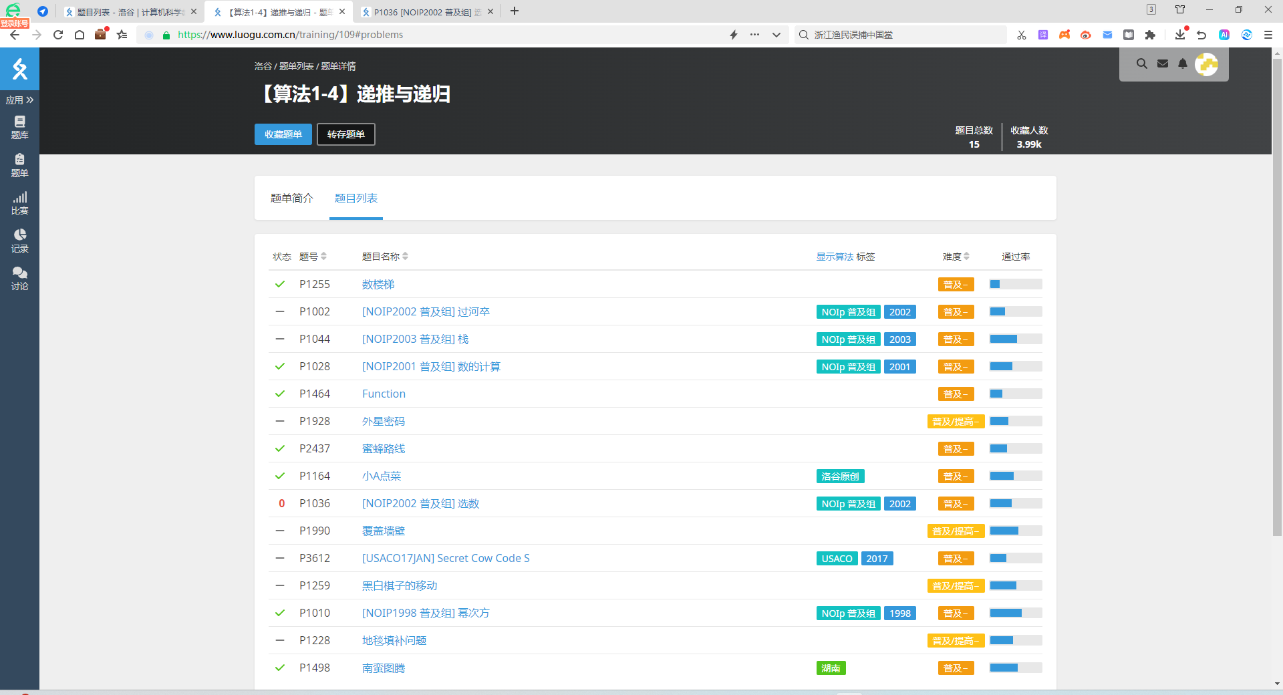The image size is (1283, 695).
Task: Sort problems by 题目名称 column
Action: pos(385,257)
